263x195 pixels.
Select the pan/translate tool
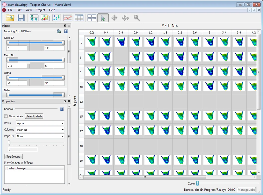click(x=114, y=18)
